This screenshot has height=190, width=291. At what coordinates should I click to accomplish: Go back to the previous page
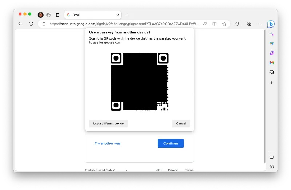20,24
